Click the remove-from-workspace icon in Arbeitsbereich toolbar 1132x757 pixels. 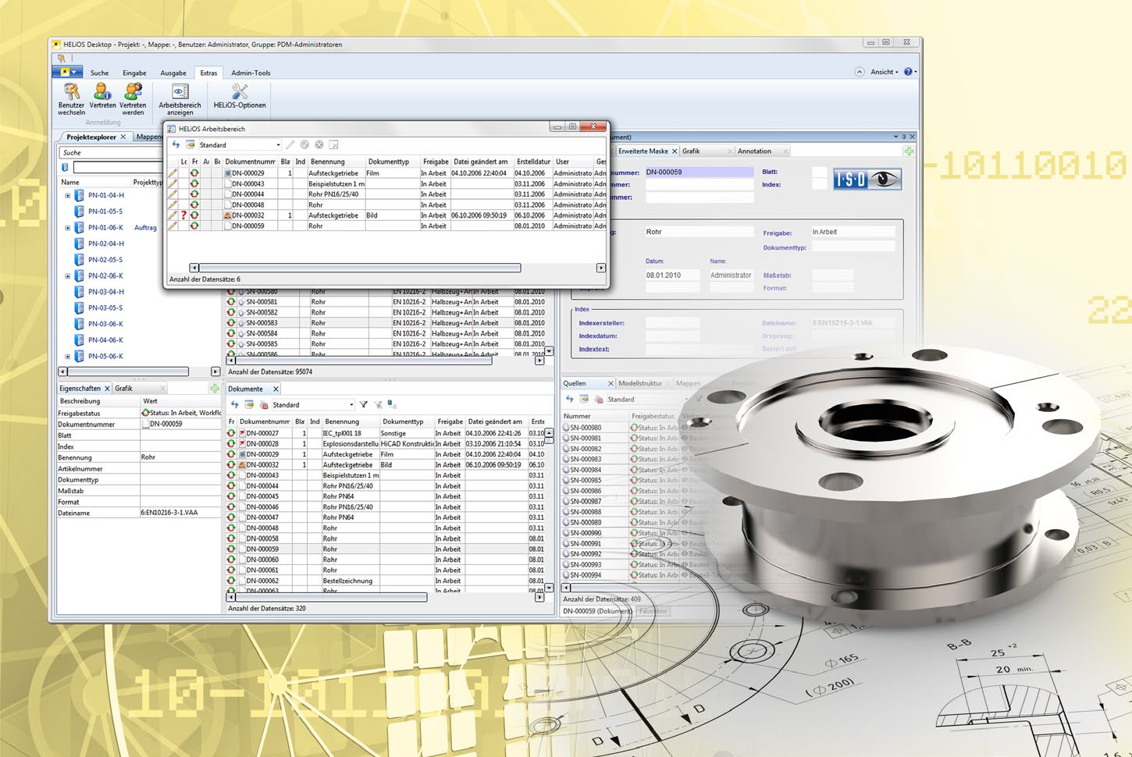[333, 144]
